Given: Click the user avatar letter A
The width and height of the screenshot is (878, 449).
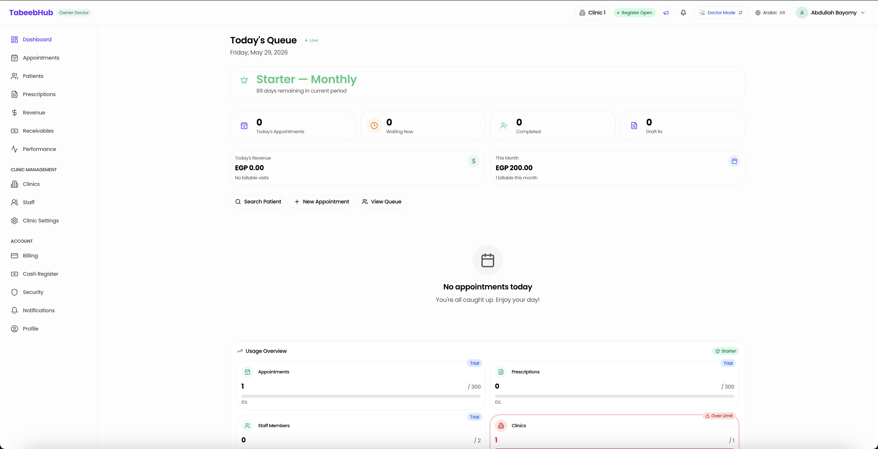Looking at the screenshot, I should [802, 13].
